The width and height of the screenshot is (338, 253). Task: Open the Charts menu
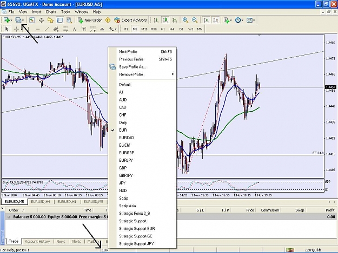[x=51, y=12]
